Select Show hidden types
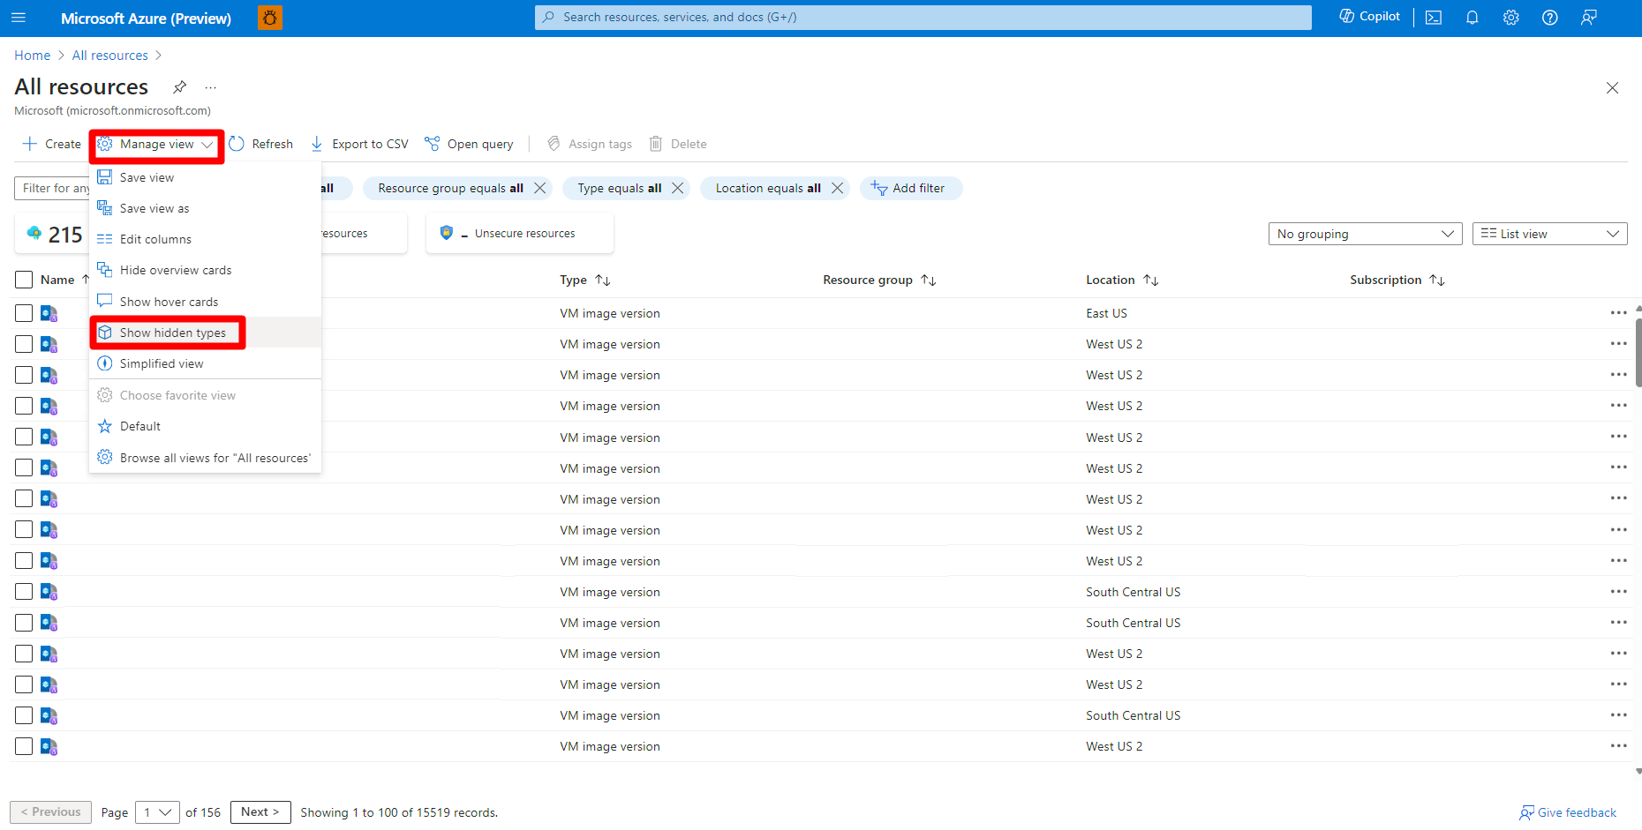 click(205, 333)
